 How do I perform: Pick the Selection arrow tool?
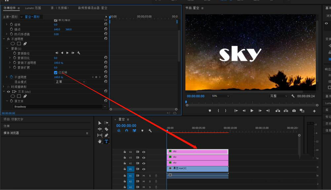(100, 123)
